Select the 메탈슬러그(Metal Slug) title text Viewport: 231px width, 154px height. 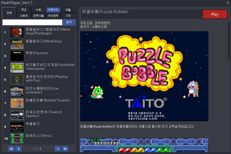[44, 41]
